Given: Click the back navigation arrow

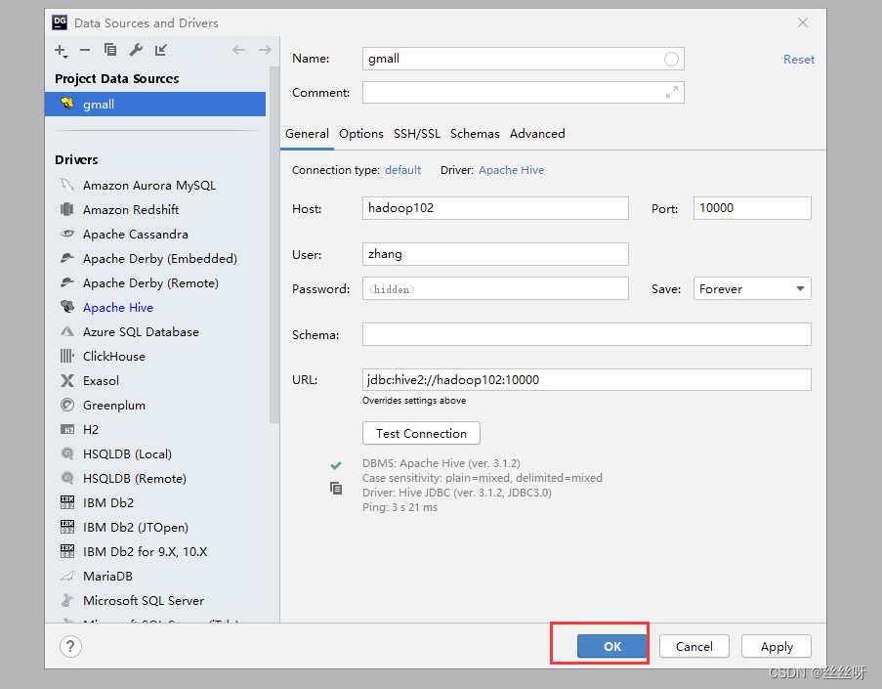Looking at the screenshot, I should pyautogui.click(x=239, y=50).
